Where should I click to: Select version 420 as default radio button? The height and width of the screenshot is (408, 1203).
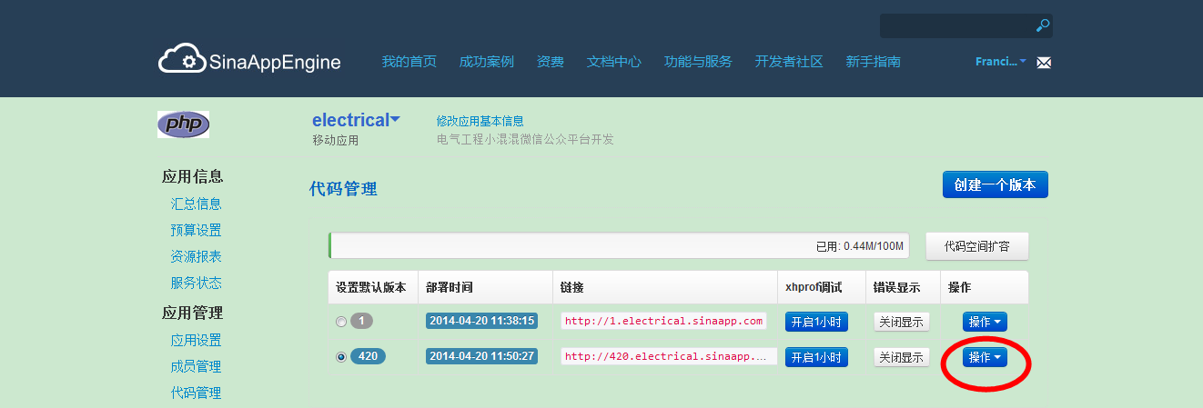coord(341,357)
